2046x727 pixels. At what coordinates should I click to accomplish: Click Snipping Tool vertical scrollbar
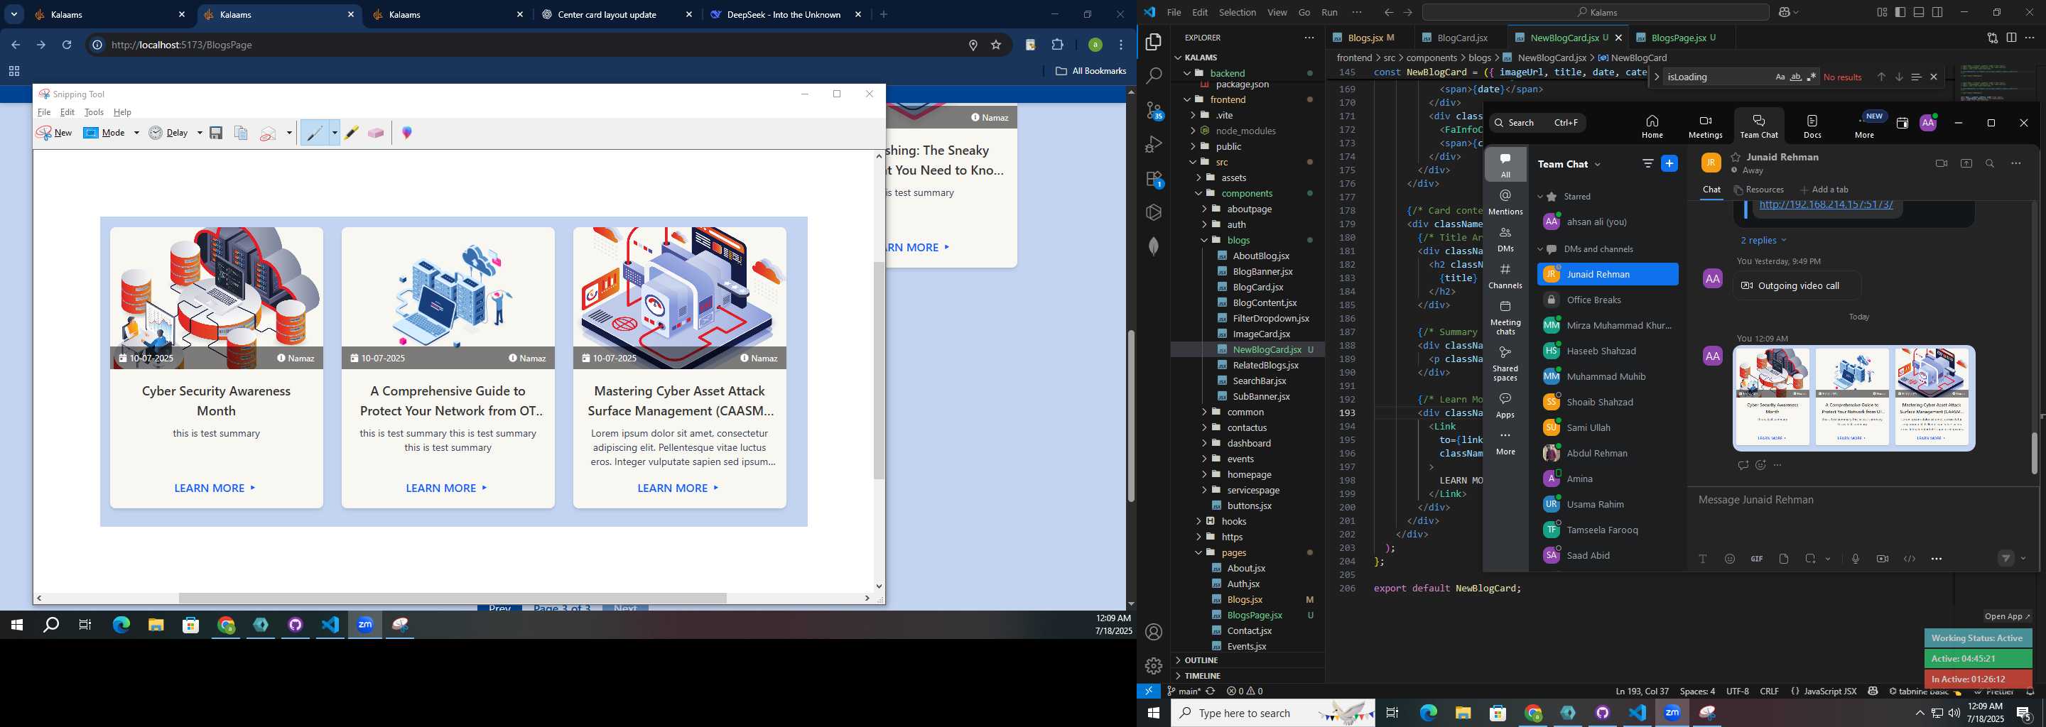(x=879, y=371)
